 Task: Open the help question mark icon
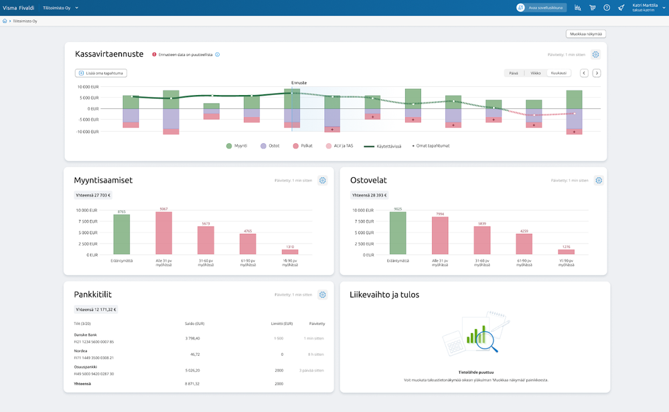[x=607, y=7]
